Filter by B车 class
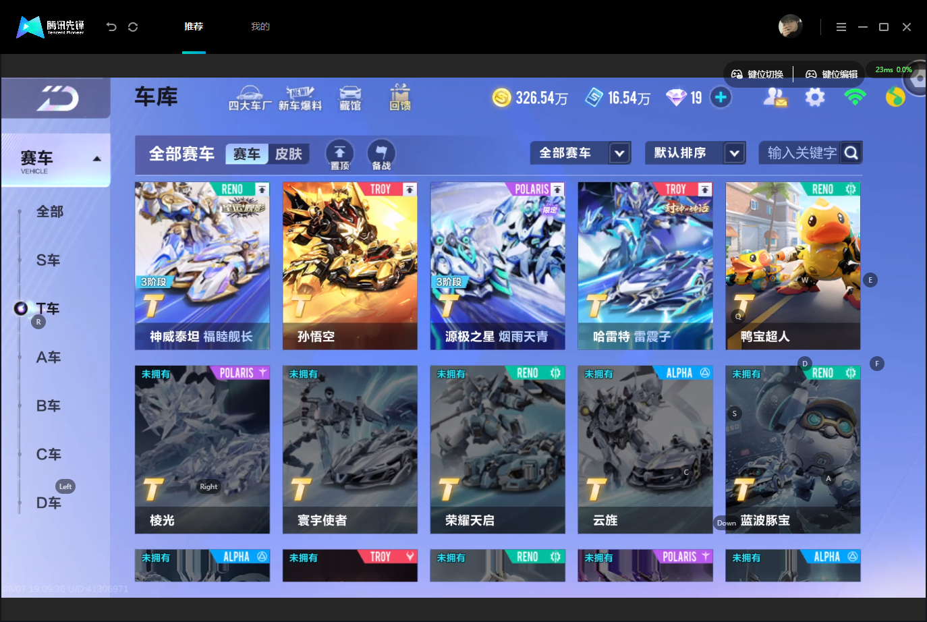The height and width of the screenshot is (622, 927). tap(49, 406)
